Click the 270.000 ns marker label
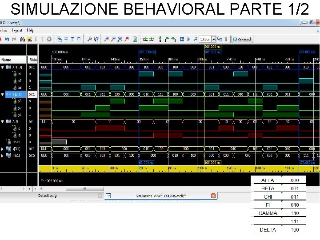The width and height of the screenshot is (320, 240). [x=307, y=52]
